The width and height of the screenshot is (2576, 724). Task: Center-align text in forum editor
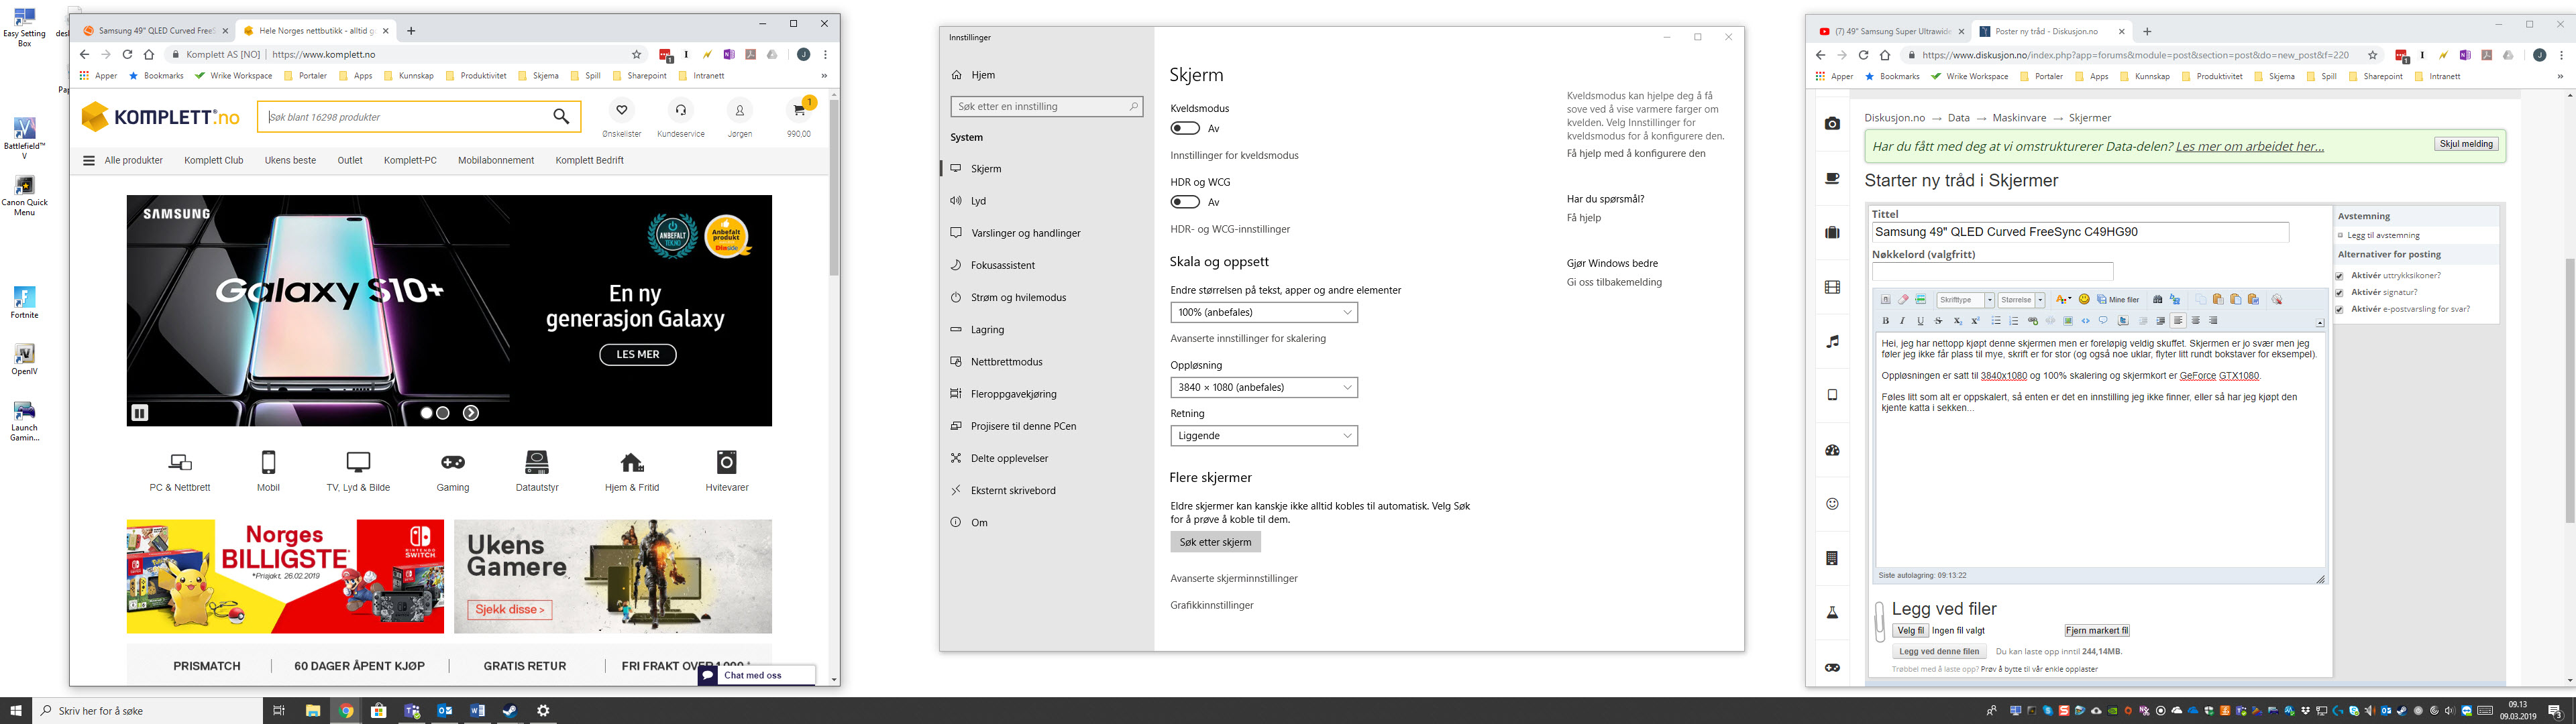(2196, 321)
